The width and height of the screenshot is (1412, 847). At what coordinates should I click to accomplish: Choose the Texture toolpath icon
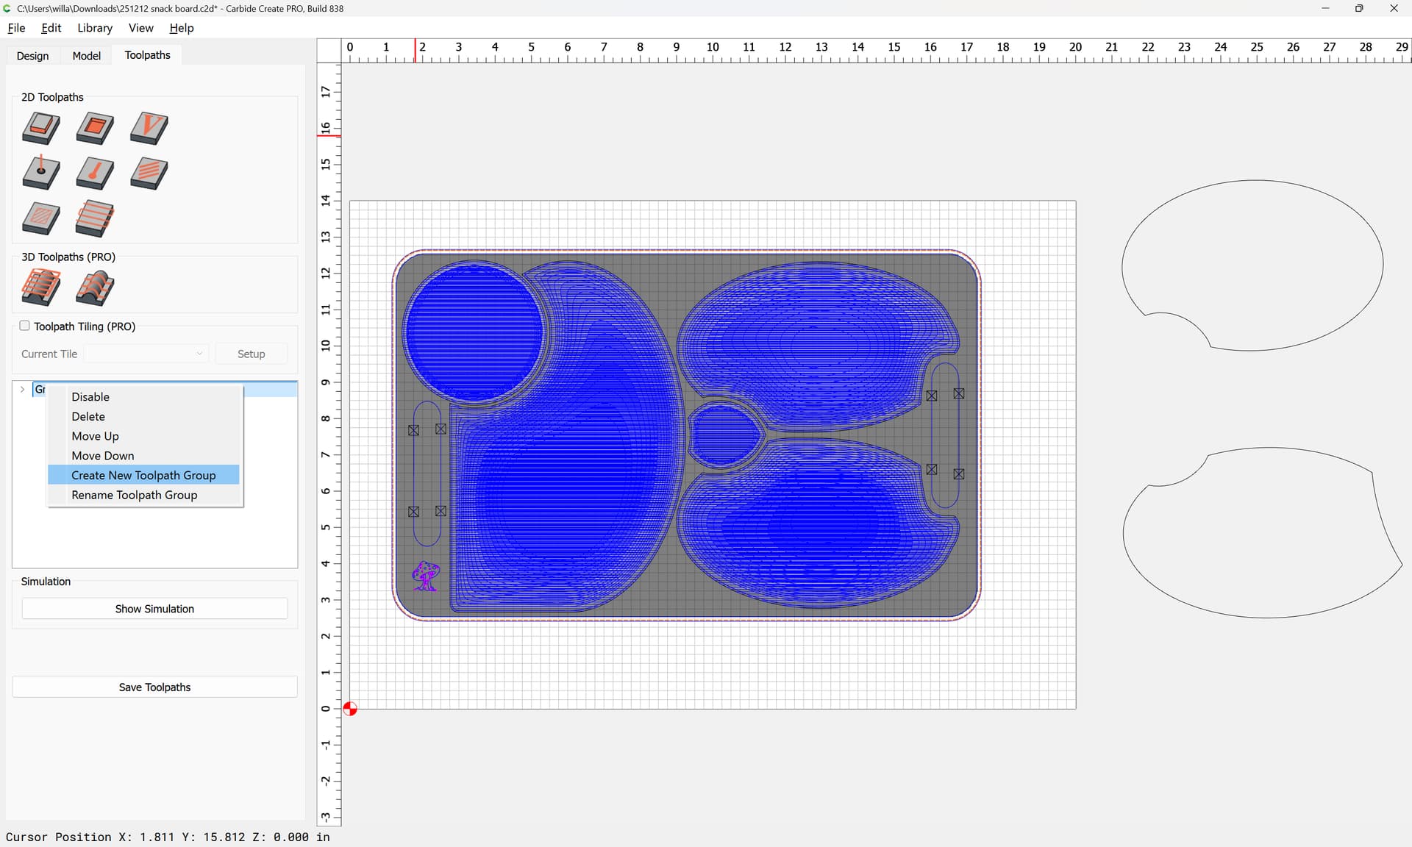tap(149, 174)
